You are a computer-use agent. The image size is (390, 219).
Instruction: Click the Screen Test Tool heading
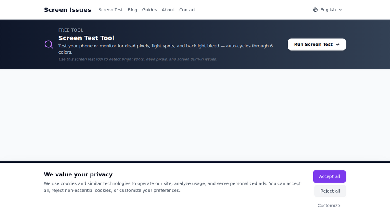pyautogui.click(x=86, y=38)
